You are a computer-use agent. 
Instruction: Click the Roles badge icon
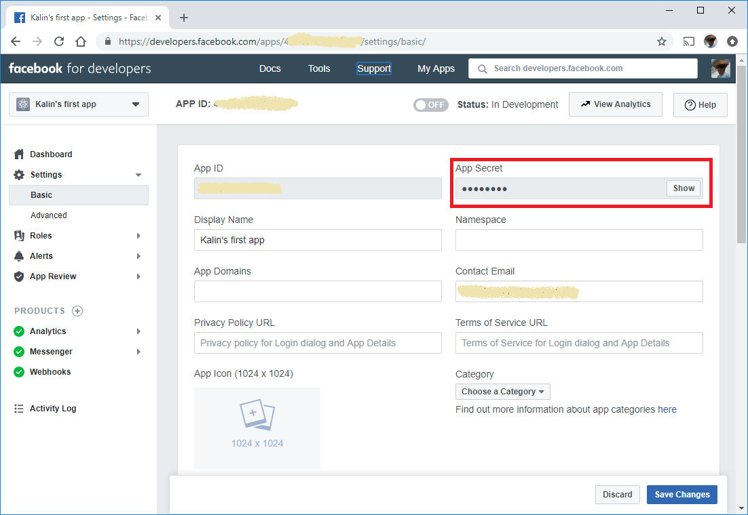click(x=19, y=235)
